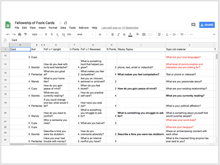The image size is (220, 165).
Task: Open the Format menu
Action: click(53, 28)
